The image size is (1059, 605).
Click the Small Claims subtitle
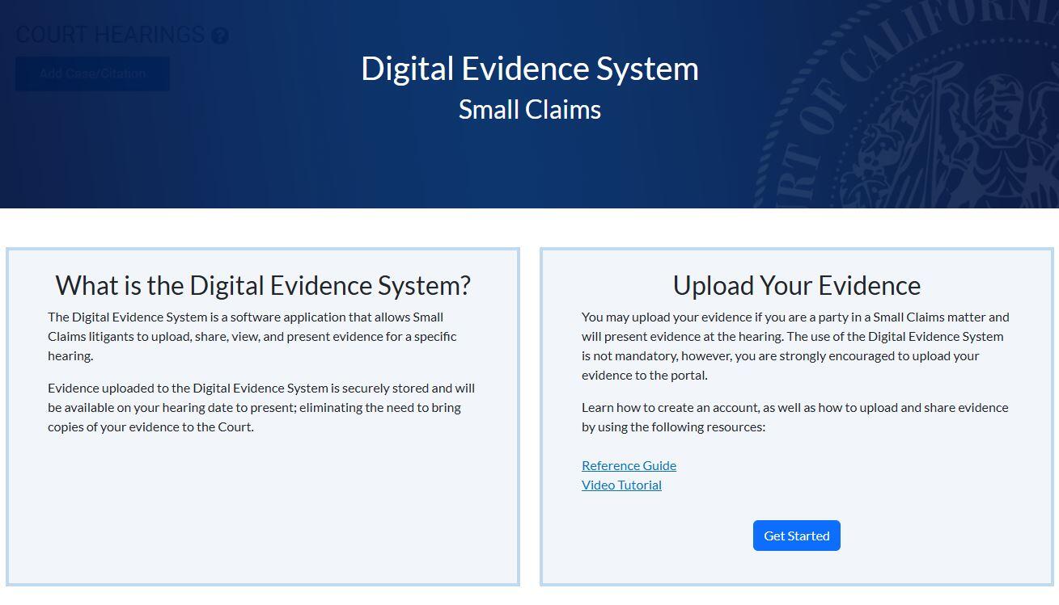click(530, 109)
